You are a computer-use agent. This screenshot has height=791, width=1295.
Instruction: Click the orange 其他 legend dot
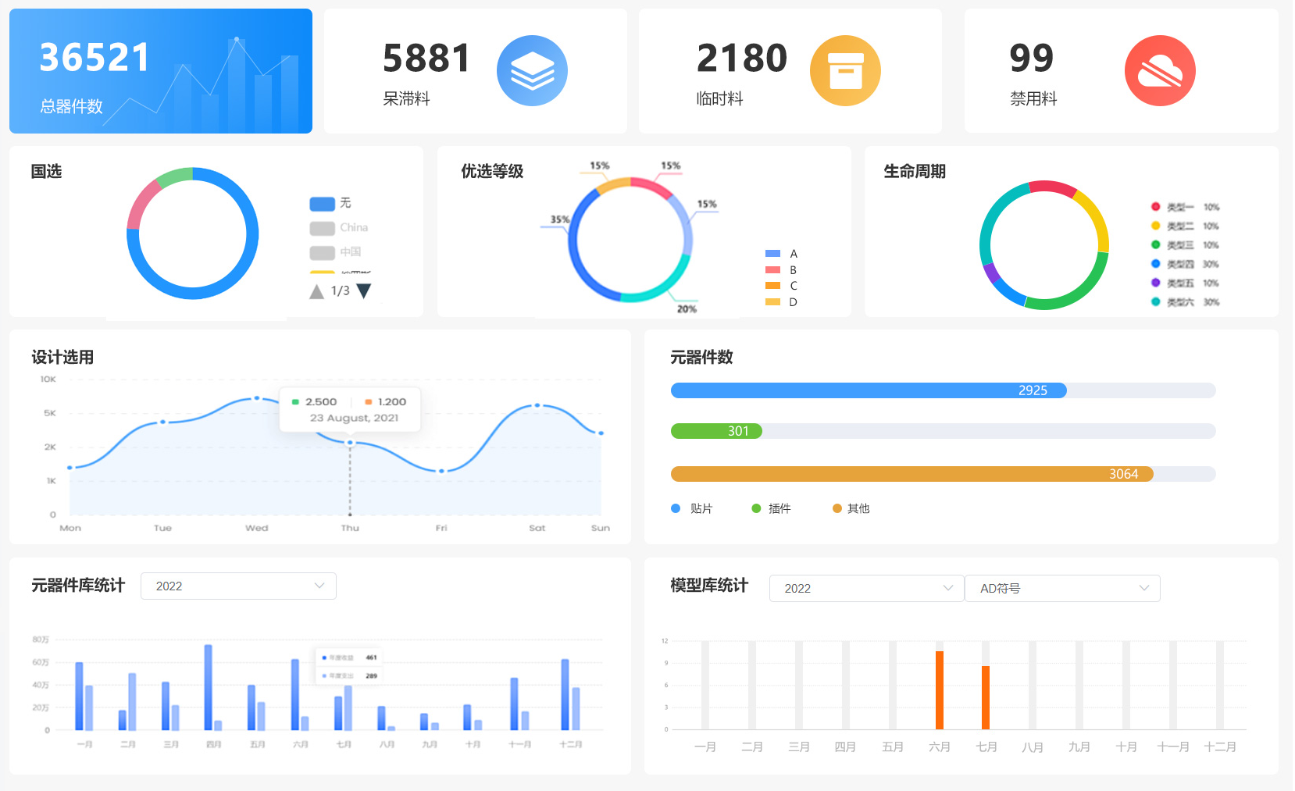pos(837,508)
